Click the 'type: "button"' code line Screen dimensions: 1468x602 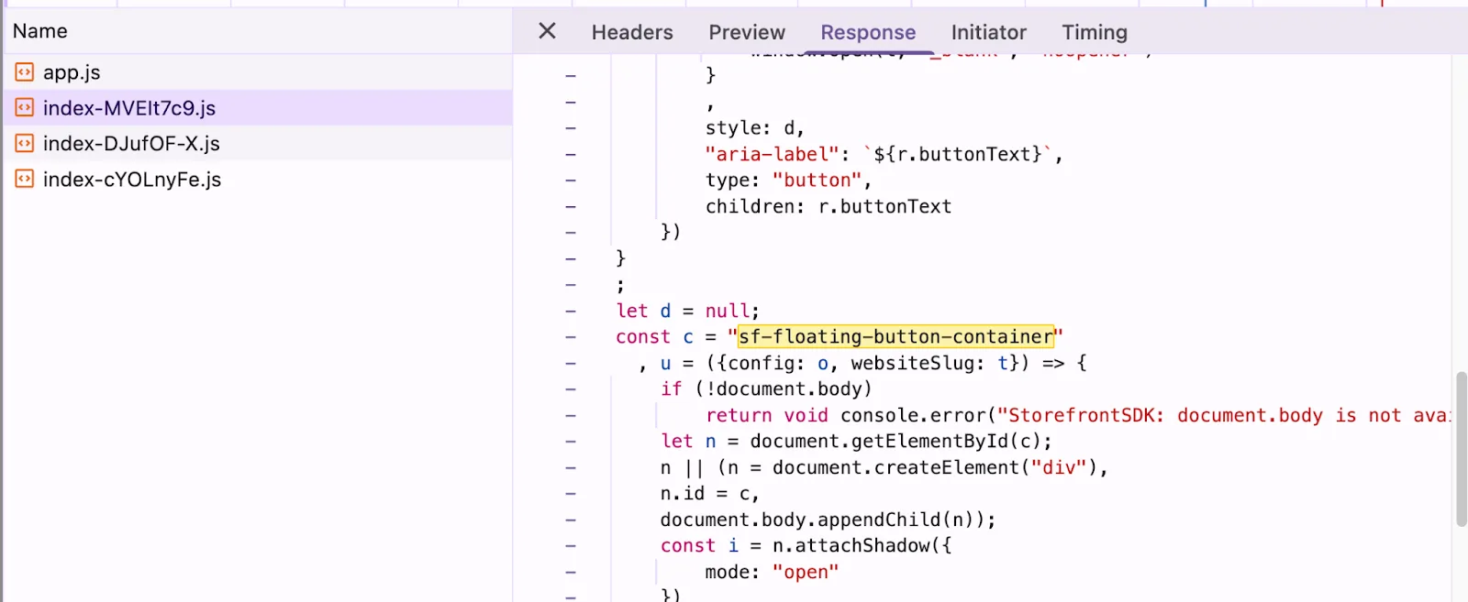tap(788, 180)
